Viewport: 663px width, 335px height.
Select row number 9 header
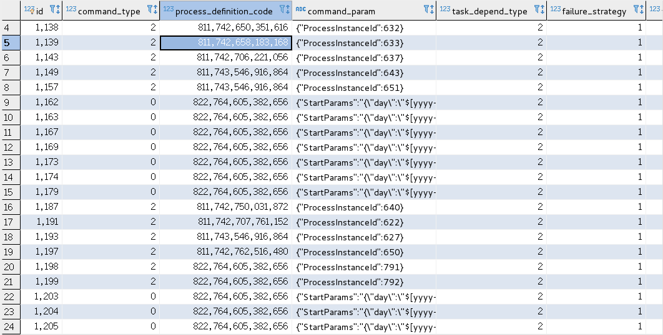pos(10,103)
